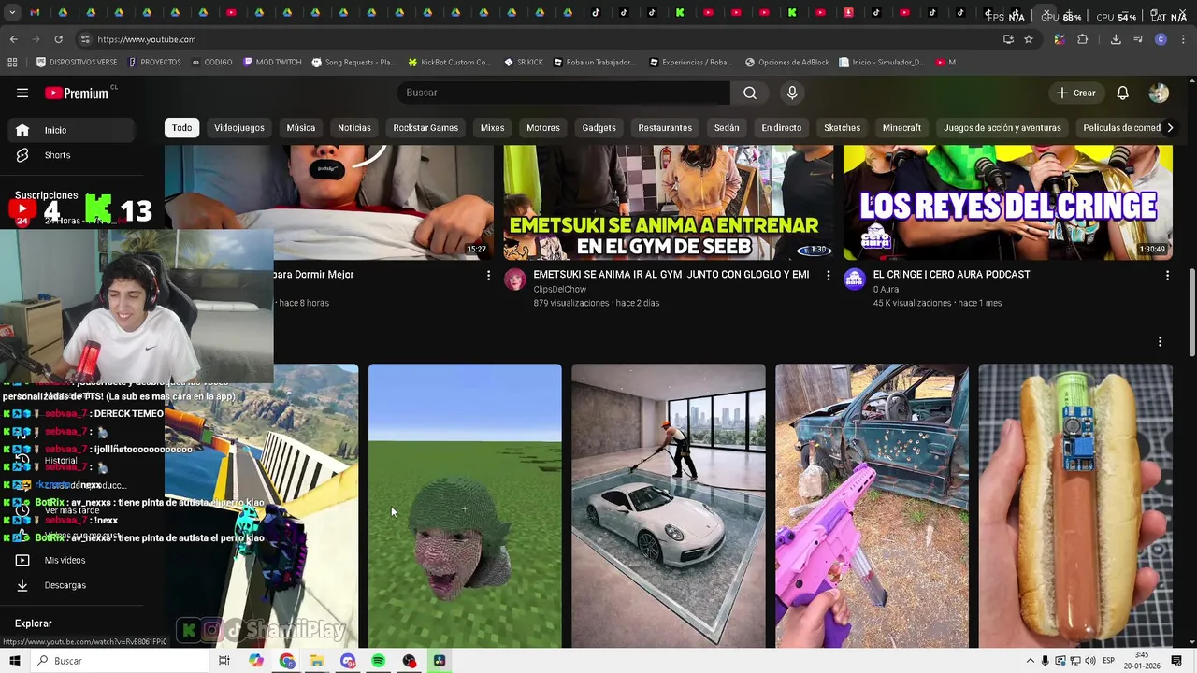1197x673 pixels.
Task: Open the taskbar notification center icon
Action: 1176,661
